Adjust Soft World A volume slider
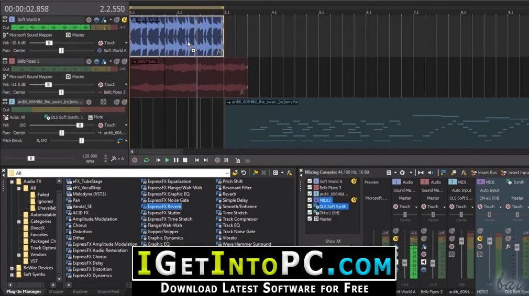 point(49,43)
